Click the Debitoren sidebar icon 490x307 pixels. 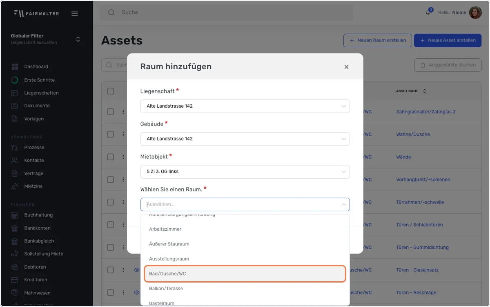tap(15, 267)
